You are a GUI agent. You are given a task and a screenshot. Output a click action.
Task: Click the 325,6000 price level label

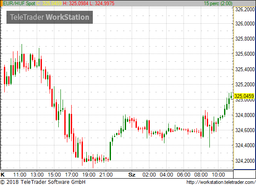[245, 54]
